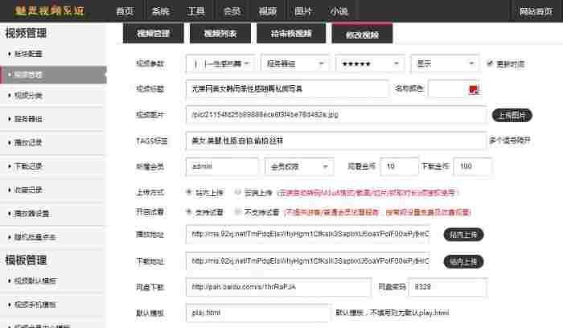Select the 云端上传 radio option

coord(239,193)
